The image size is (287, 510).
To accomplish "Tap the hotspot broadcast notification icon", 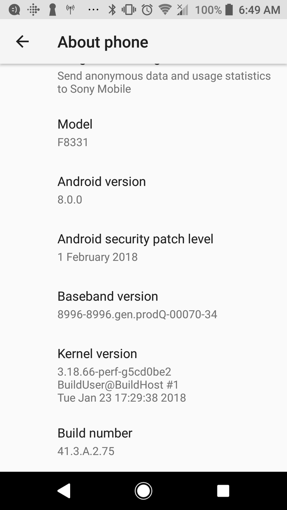I will coord(71,10).
